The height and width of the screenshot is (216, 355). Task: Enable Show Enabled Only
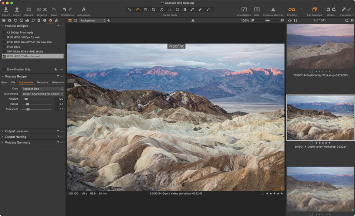[4, 69]
